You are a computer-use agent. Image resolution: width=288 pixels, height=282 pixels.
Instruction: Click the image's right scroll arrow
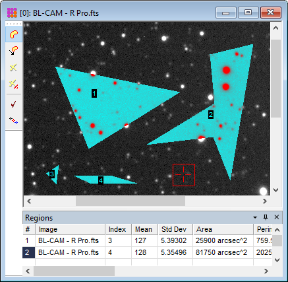click(x=265, y=201)
